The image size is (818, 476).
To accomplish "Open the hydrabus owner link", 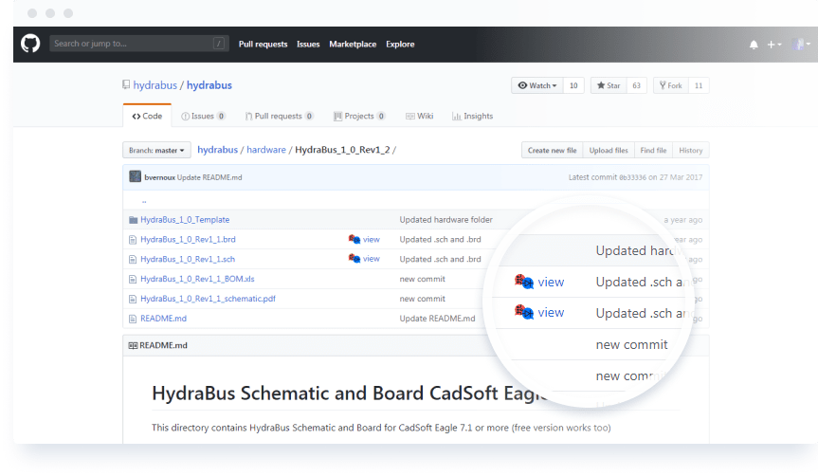I will point(155,85).
